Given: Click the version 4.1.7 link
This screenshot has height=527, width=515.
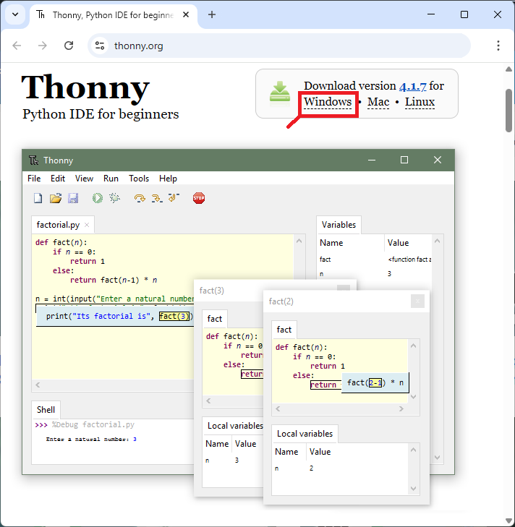Looking at the screenshot, I should pos(412,86).
